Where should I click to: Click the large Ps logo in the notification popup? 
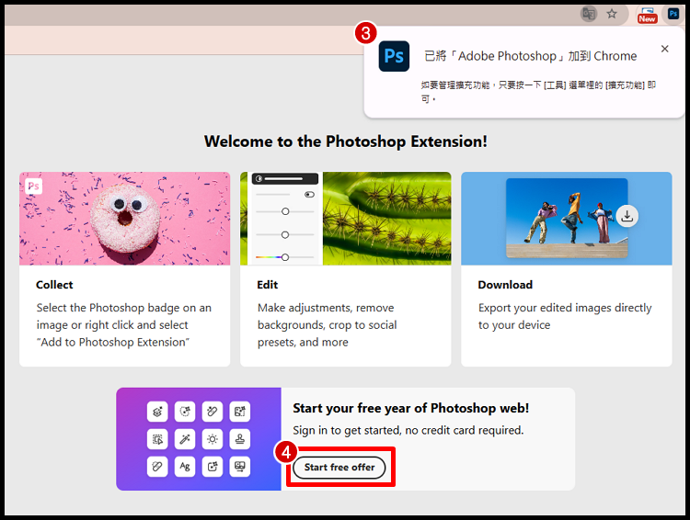394,56
